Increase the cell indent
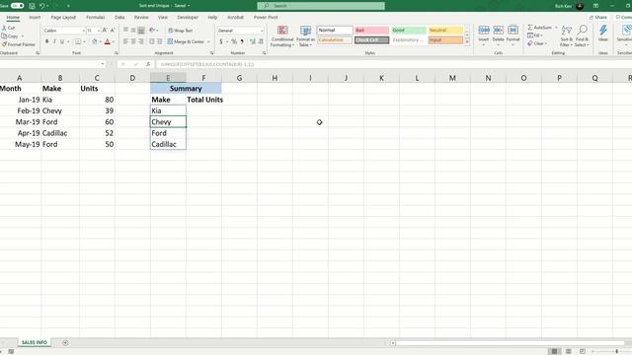This screenshot has width=632, height=355. tap(160, 41)
